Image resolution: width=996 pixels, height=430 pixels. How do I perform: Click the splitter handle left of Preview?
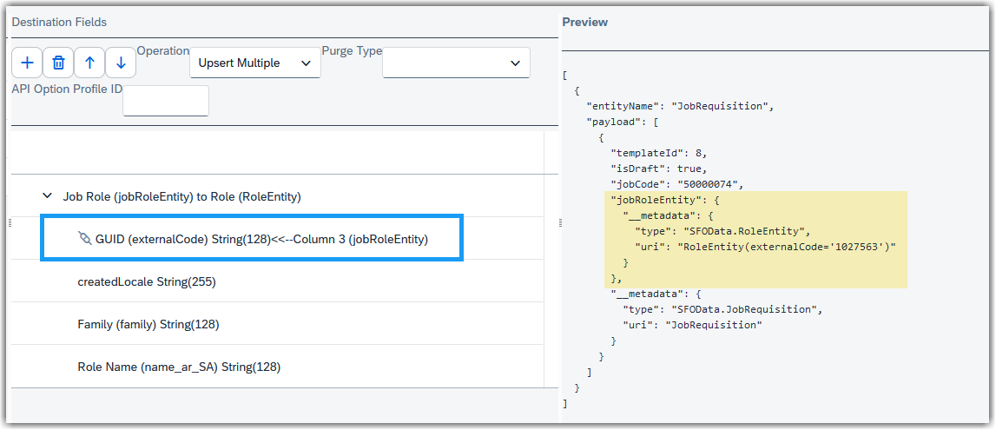pos(559,222)
